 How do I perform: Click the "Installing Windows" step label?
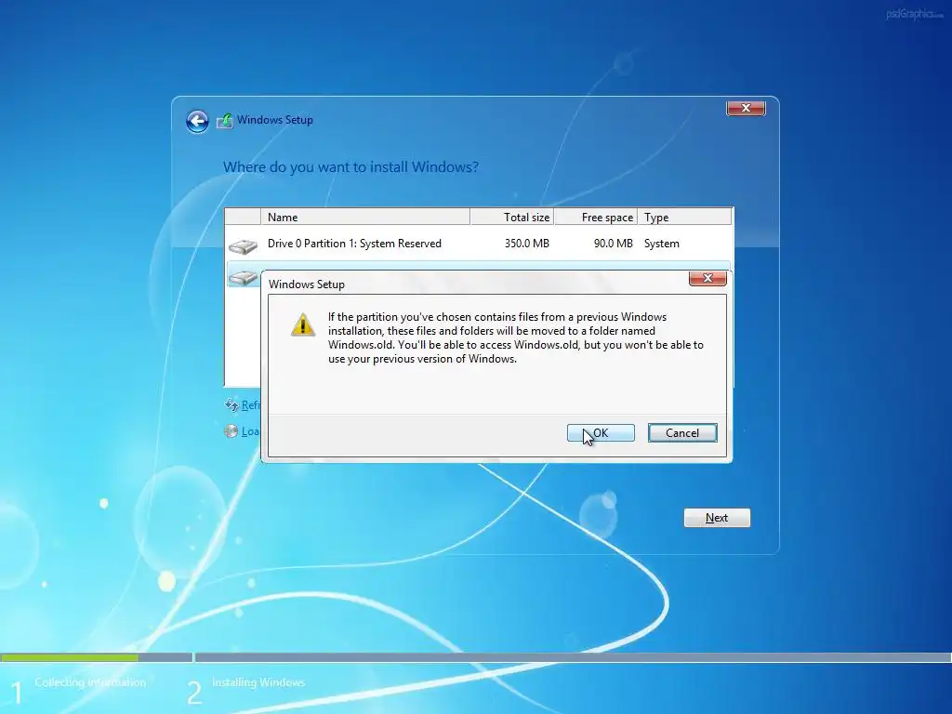[258, 682]
